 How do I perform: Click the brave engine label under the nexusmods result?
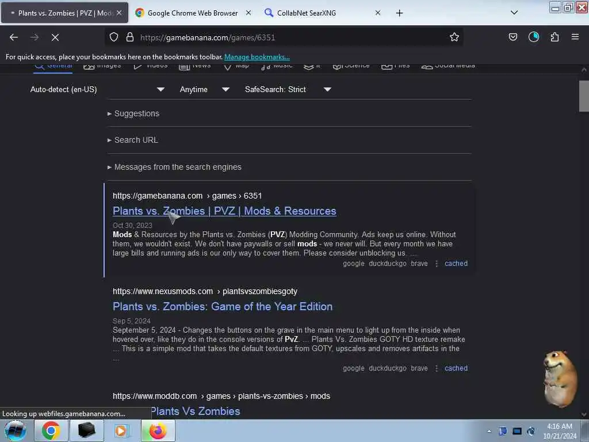419,368
